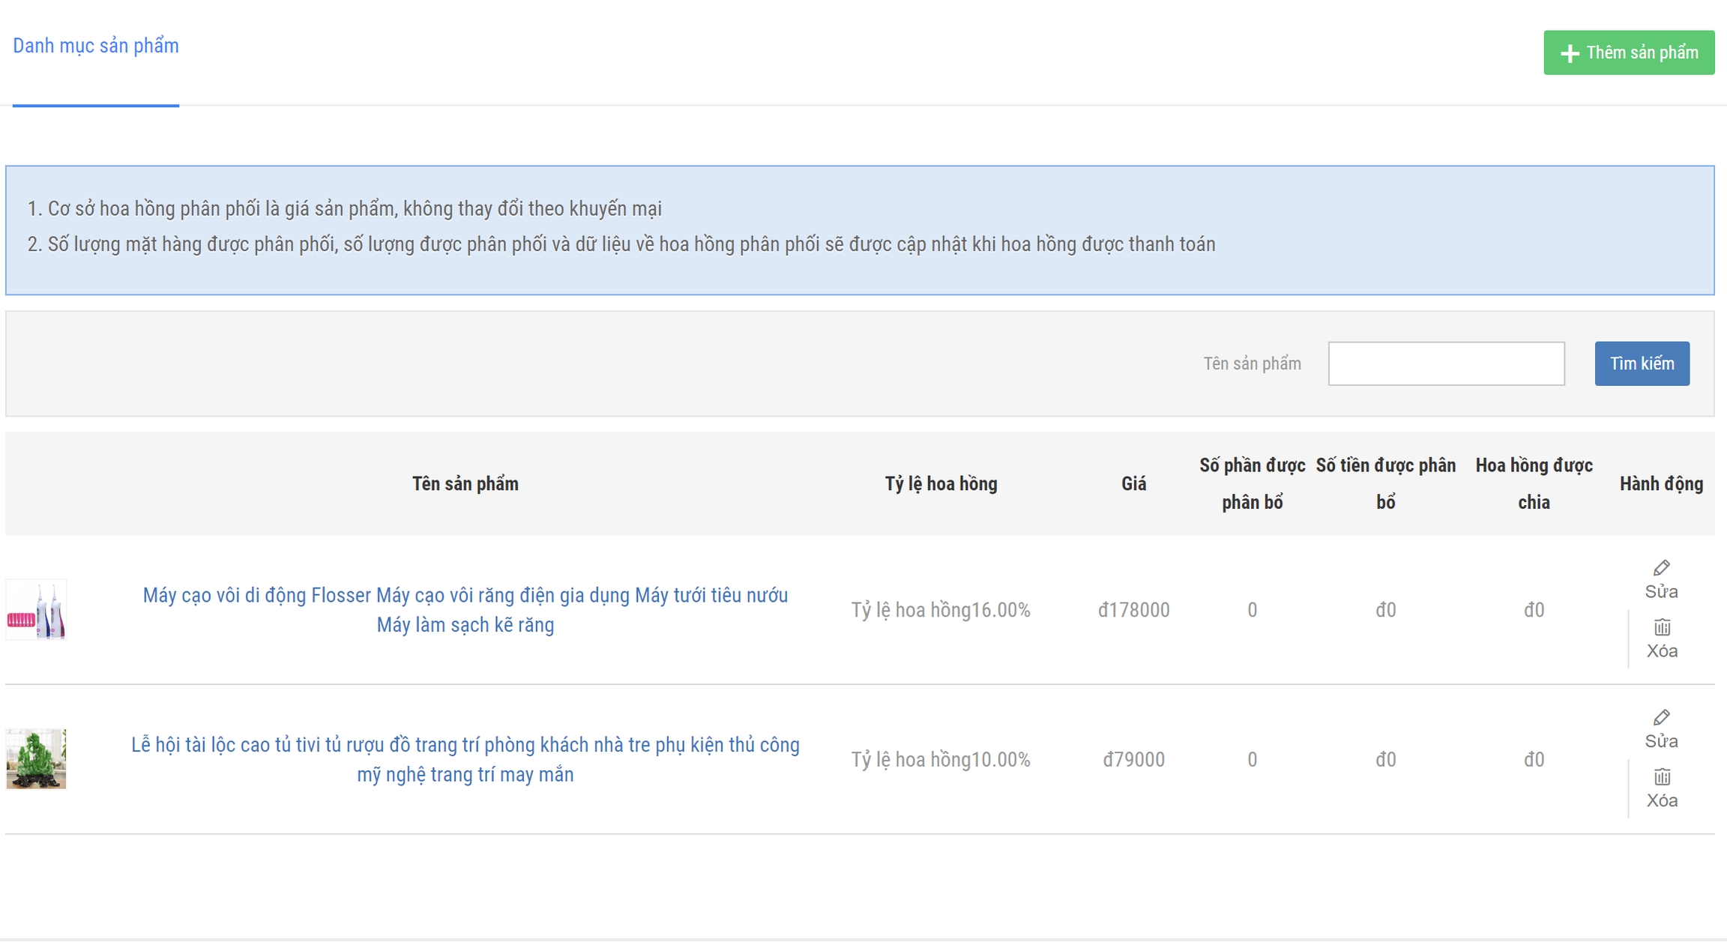Open the Danh mục sản phẩm tab
This screenshot has width=1727, height=951.
click(96, 46)
